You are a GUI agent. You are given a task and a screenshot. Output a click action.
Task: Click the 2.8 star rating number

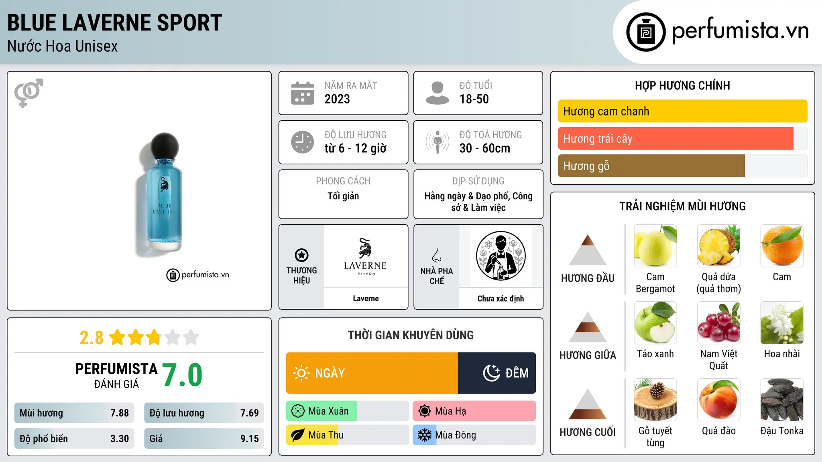coord(92,338)
